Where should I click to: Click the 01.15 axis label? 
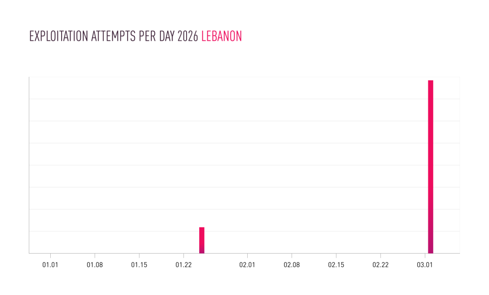139,265
